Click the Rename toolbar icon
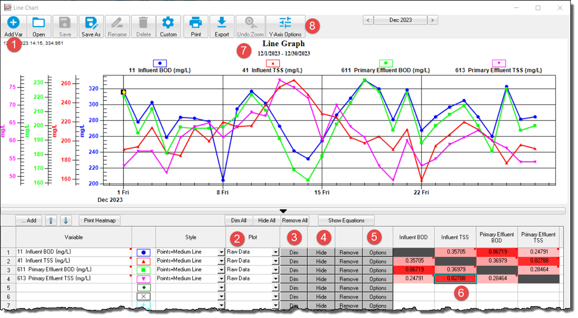The height and width of the screenshot is (318, 578). tap(117, 27)
